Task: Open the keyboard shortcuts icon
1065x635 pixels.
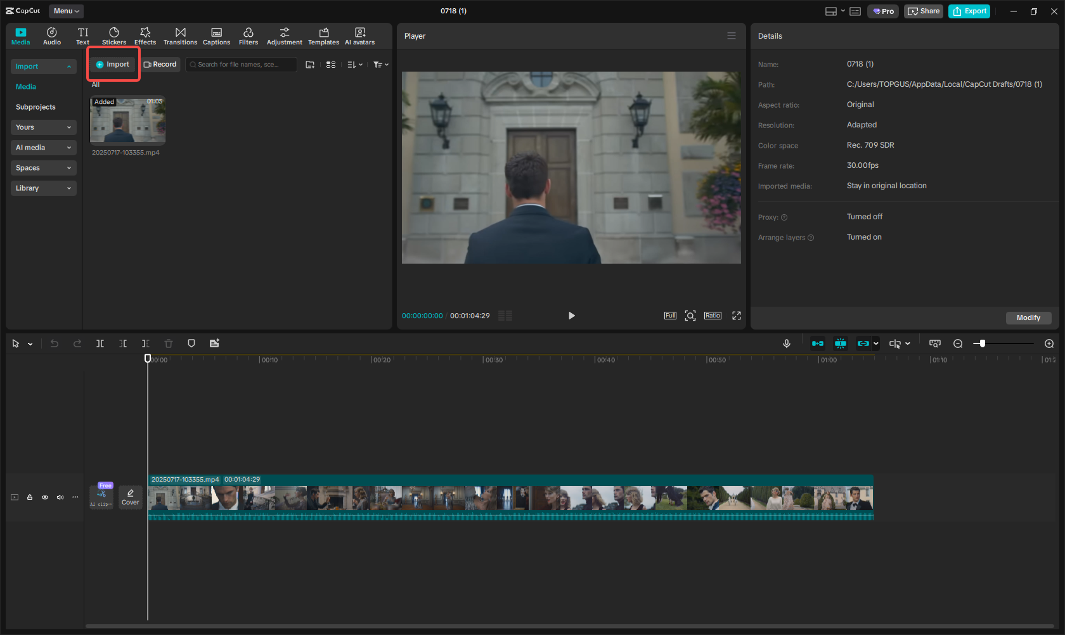Action: 855,11
